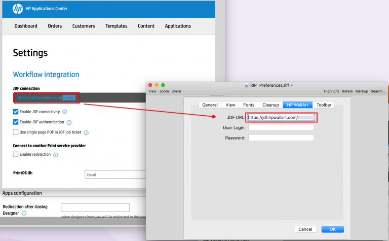Open the Customers menu
Screen dimensions: 389x241
(84, 26)
